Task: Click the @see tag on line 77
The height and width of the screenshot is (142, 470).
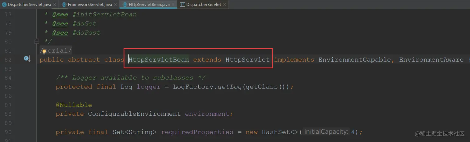Action: click(x=60, y=15)
